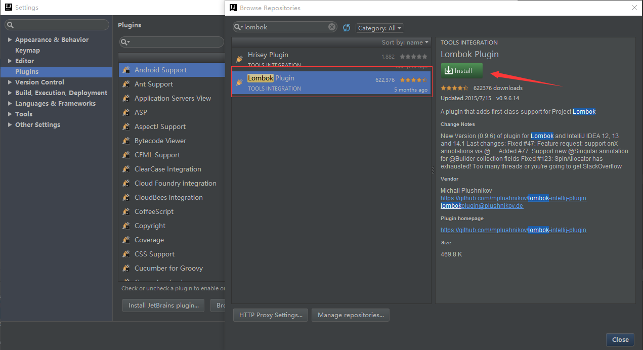This screenshot has width=643, height=350.
Task: Open the Sort by: name dropdown
Action: [x=405, y=42]
